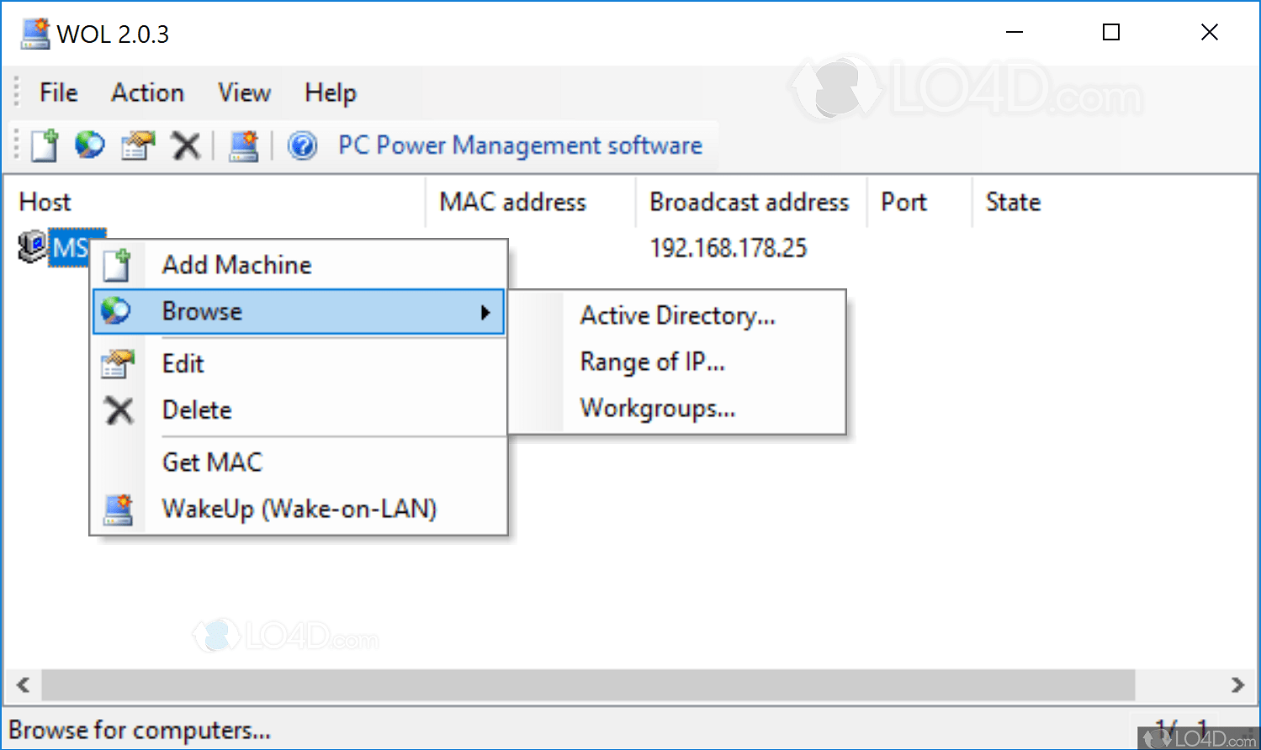Open the View menu
This screenshot has width=1261, height=750.
point(245,92)
